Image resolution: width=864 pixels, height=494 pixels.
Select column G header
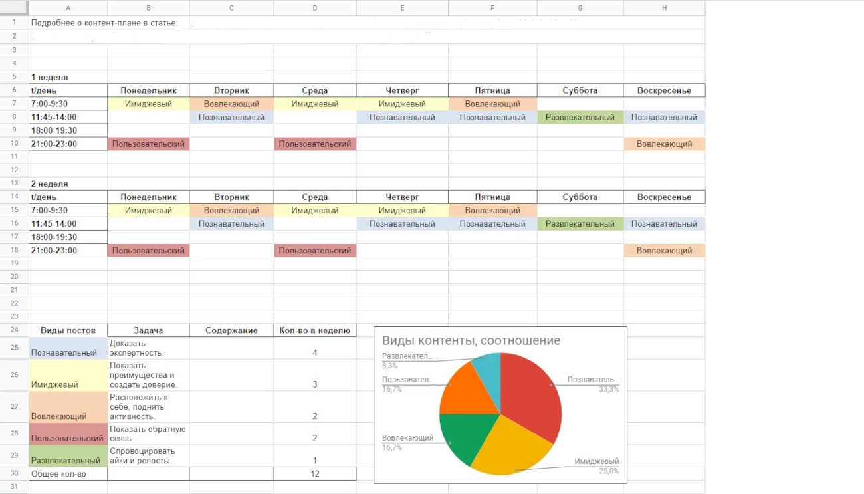[x=580, y=8]
